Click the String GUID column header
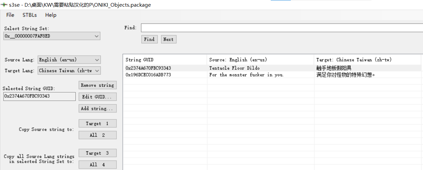 click(165, 60)
